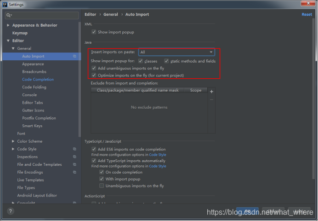Click the Editor breadcrumb
This screenshot has width=318, height=221.
coord(90,14)
